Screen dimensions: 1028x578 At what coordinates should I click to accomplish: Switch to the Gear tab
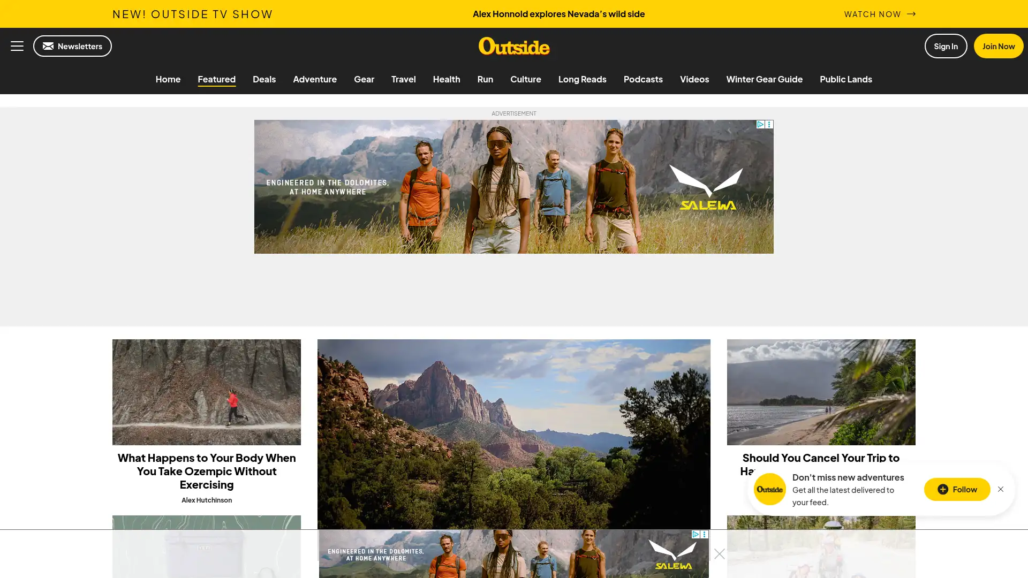tap(364, 79)
